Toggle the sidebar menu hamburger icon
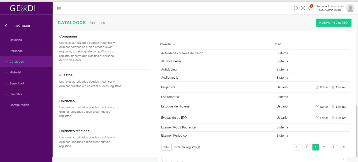 59,9
